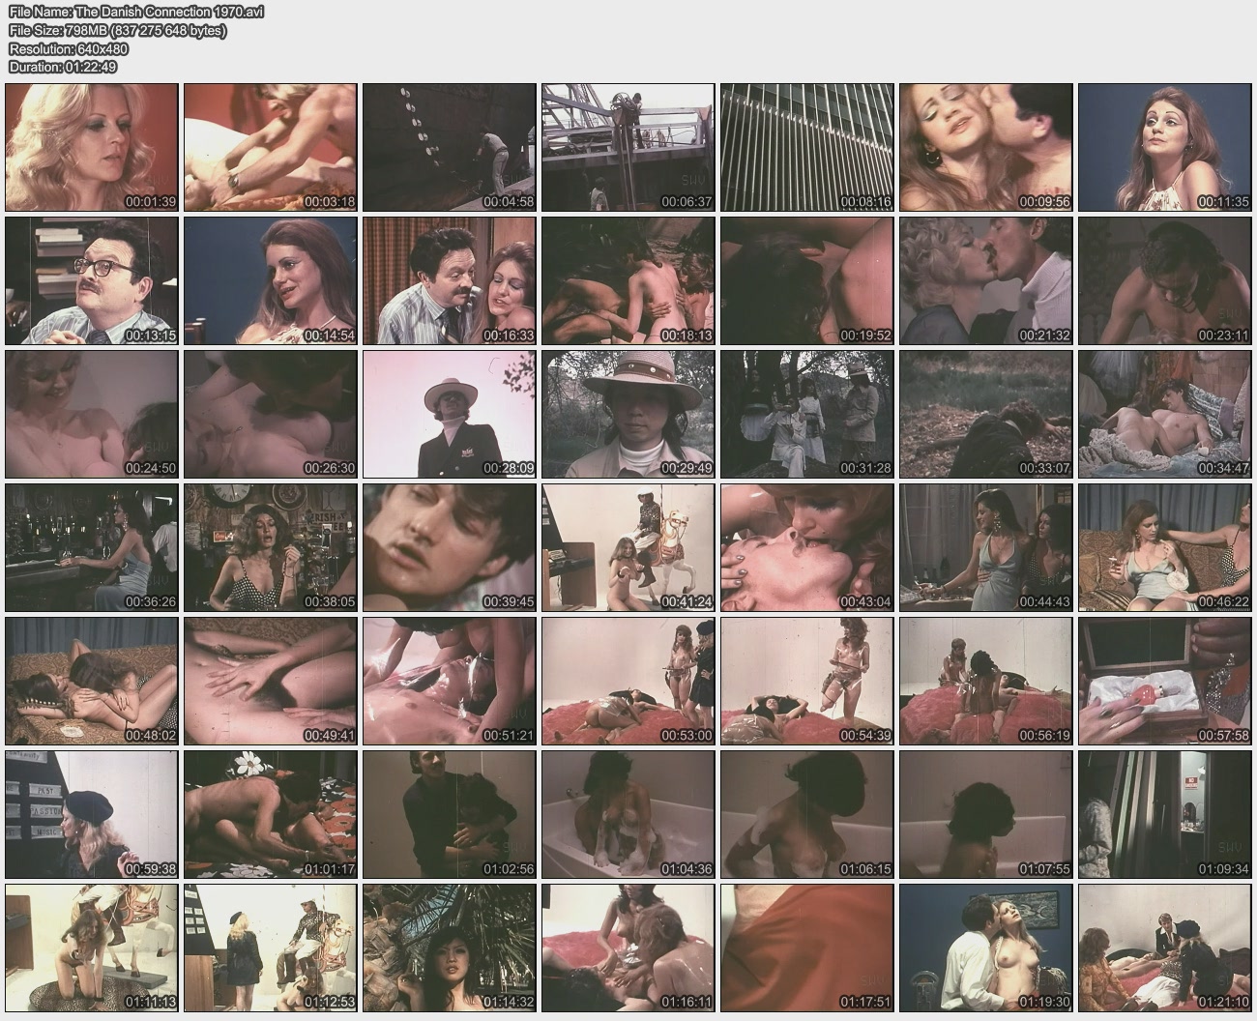Screen dimensions: 1257x1021
Task: Click the building frame at 00:08:16
Action: (x=806, y=147)
